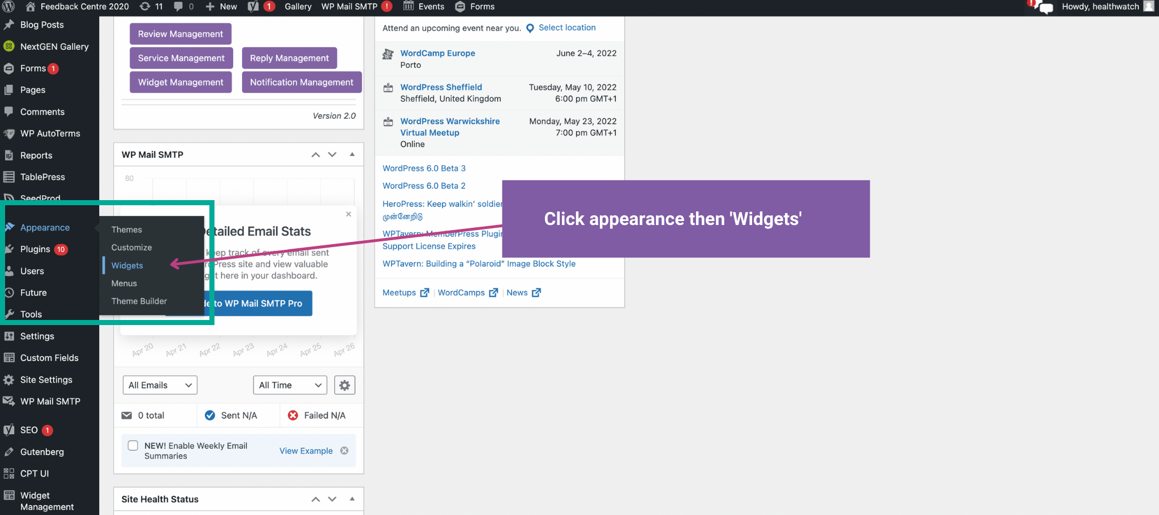Open the WordPress logo menu
The width and height of the screenshot is (1159, 515).
click(x=8, y=7)
